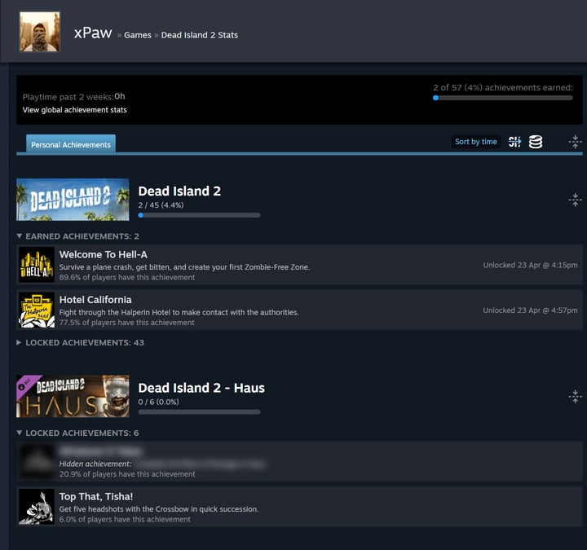Click the Welcome To Hell-A title

click(104, 255)
